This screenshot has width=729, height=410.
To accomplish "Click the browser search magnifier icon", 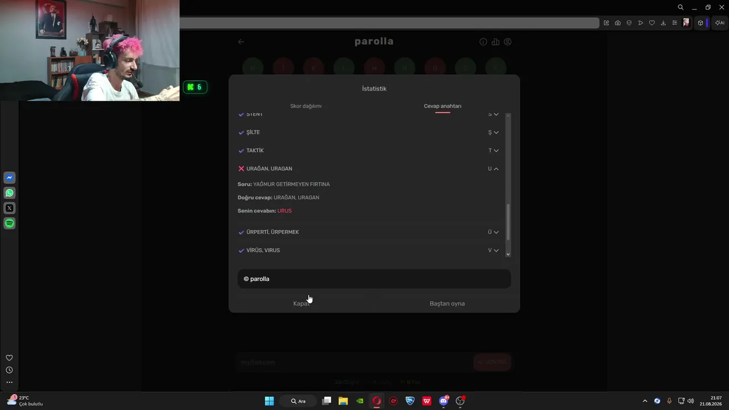I will [x=681, y=7].
